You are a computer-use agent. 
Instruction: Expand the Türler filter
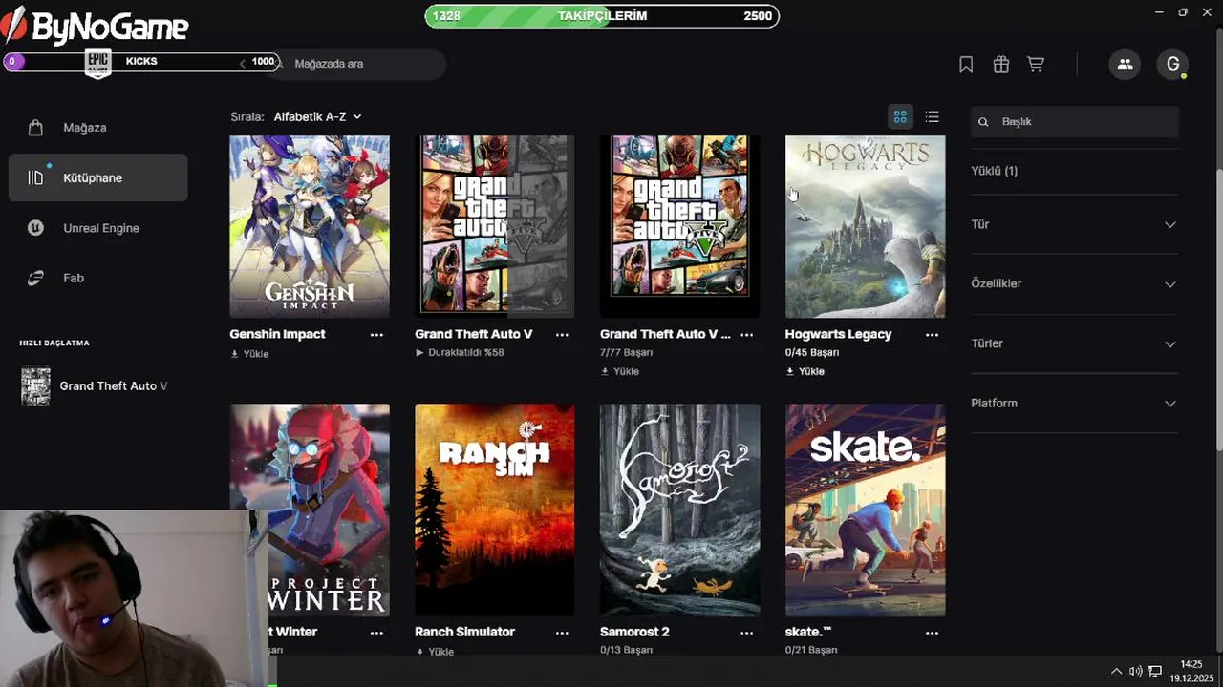[x=1074, y=343]
